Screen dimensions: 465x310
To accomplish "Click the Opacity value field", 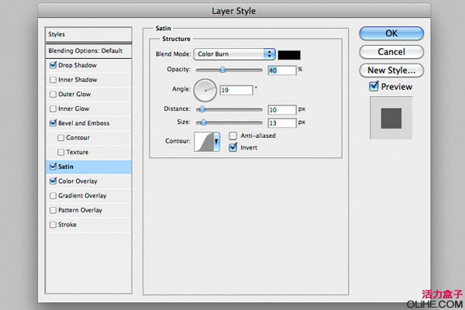I will pyautogui.click(x=282, y=71).
